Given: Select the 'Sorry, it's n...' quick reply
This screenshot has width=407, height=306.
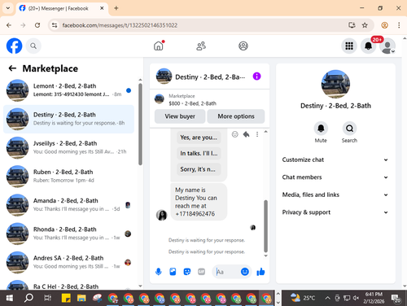Looking at the screenshot, I should click(x=199, y=169).
